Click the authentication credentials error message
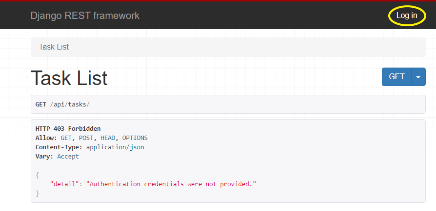The image size is (436, 211). [x=171, y=184]
